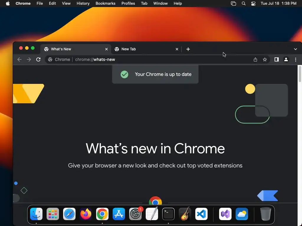Click the page's vertical scrollbar thumb
The height and width of the screenshot is (226, 302).
pyautogui.click(x=300, y=74)
